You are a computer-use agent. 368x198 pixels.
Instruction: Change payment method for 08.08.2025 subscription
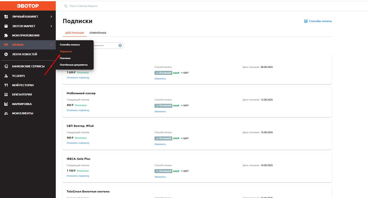click(160, 79)
